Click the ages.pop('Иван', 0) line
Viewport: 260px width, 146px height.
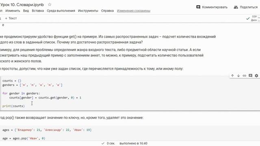[24, 138]
